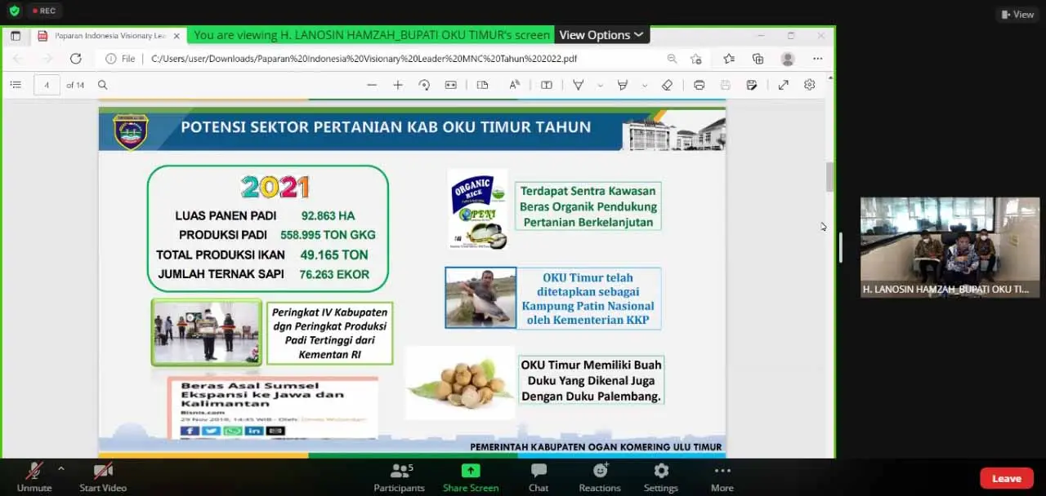Image resolution: width=1046 pixels, height=496 pixels.
Task: Click the zoom magnifier in address bar
Action: point(672,59)
